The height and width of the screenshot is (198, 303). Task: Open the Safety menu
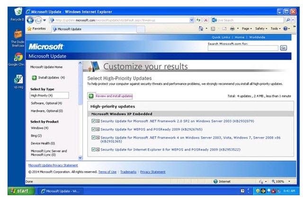[261, 28]
